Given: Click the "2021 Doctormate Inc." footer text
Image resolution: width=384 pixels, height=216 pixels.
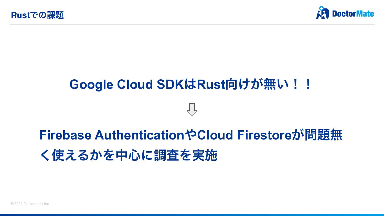Looking at the screenshot, I should 32,204.
